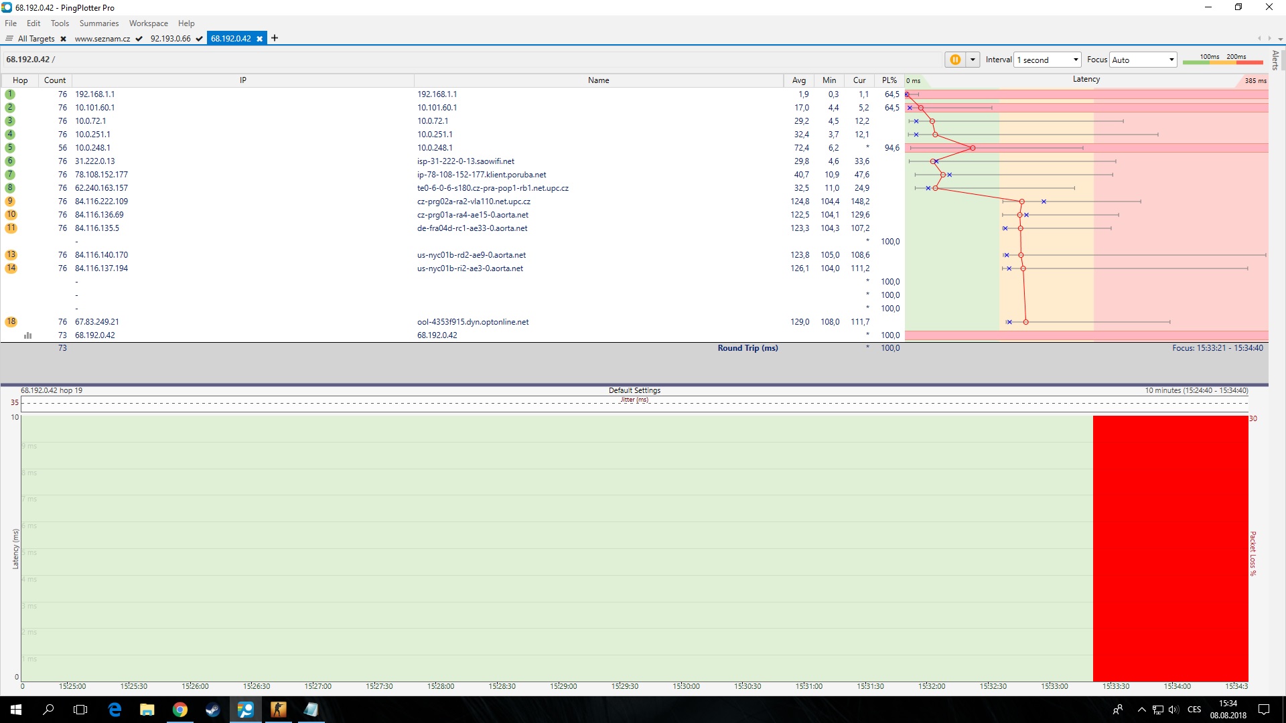
Task: Click the Avg column header
Action: 798,80
